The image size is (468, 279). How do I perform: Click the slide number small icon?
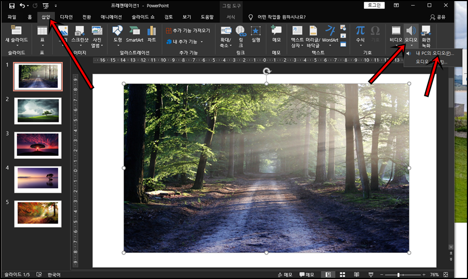pos(343,36)
